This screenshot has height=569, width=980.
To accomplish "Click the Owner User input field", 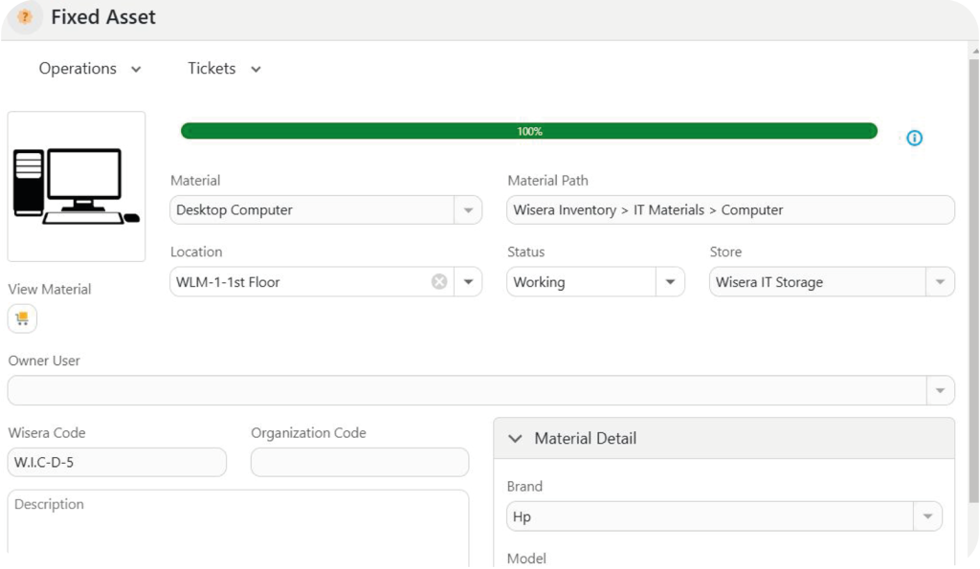I will pyautogui.click(x=467, y=390).
